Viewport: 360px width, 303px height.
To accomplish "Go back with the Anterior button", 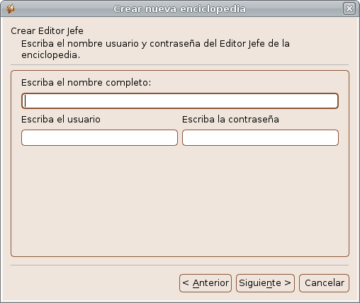I will (206, 283).
